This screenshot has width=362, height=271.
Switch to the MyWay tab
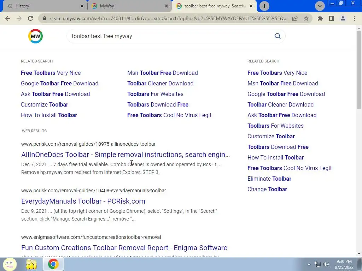pyautogui.click(x=129, y=6)
